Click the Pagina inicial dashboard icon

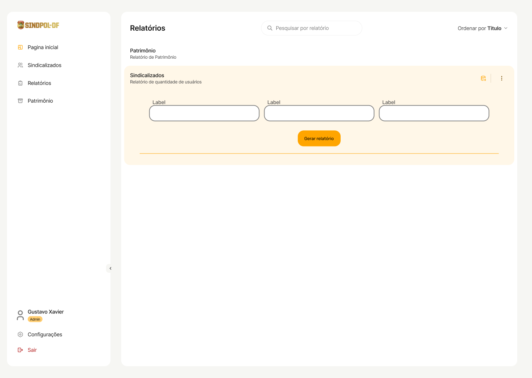20,47
